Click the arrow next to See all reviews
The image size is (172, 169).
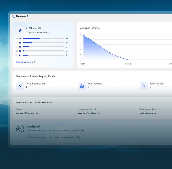point(34,62)
